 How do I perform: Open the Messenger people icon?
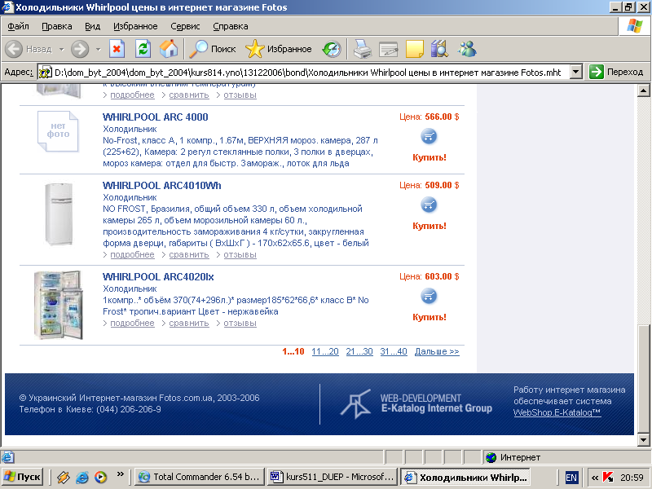pyautogui.click(x=467, y=49)
